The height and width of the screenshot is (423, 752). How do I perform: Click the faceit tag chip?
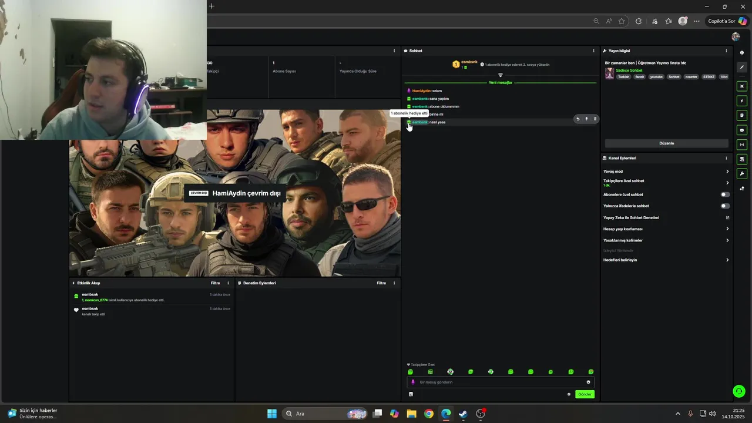click(639, 77)
